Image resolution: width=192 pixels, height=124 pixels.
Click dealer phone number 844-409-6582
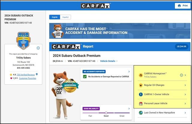click(x=23, y=68)
